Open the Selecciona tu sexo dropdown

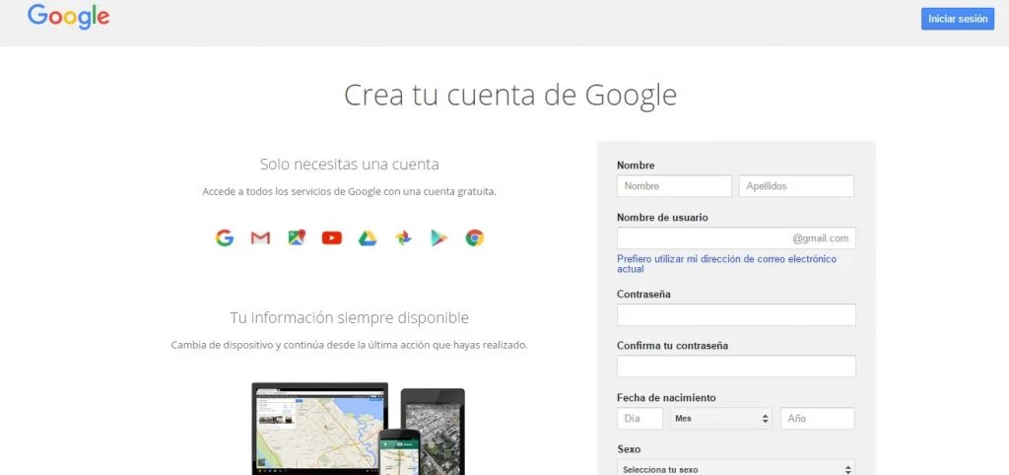tap(736, 468)
